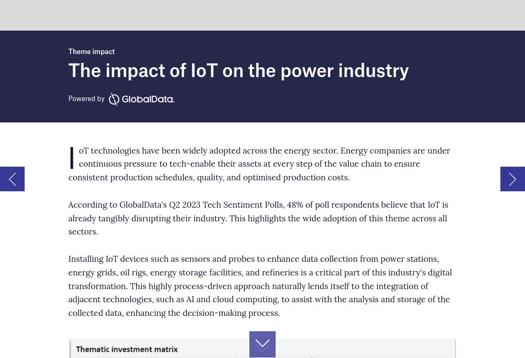Click the Powered by menu text
The image size is (525, 358).
(x=86, y=99)
